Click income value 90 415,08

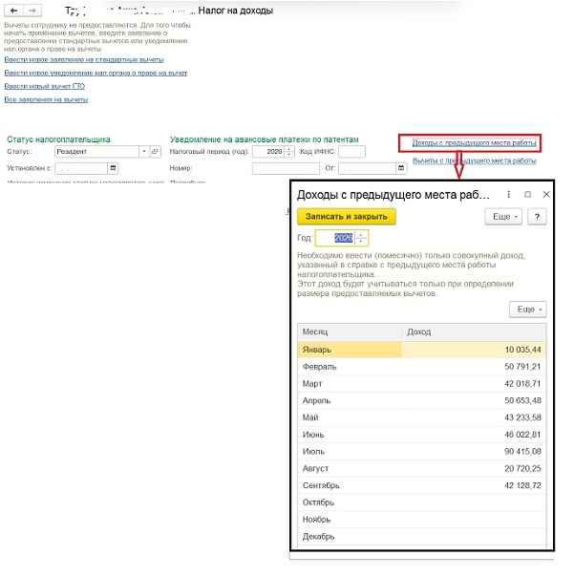(x=522, y=452)
